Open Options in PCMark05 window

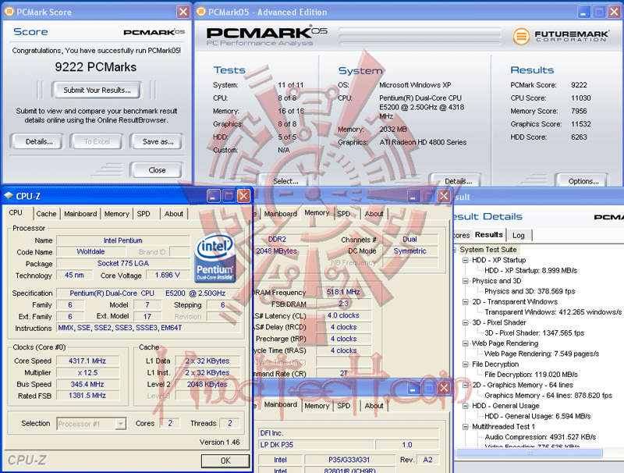point(582,181)
